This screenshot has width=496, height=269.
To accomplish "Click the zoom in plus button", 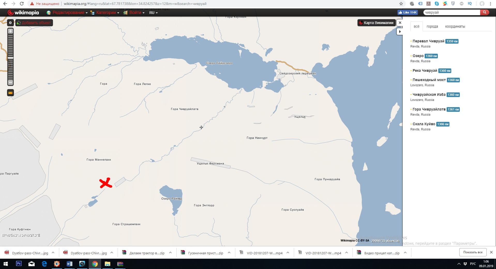I will coord(10,31).
